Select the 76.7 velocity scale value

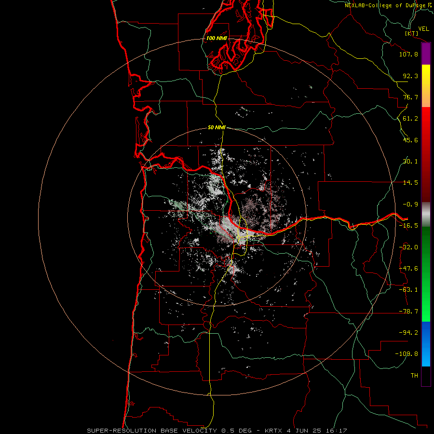coord(410,97)
